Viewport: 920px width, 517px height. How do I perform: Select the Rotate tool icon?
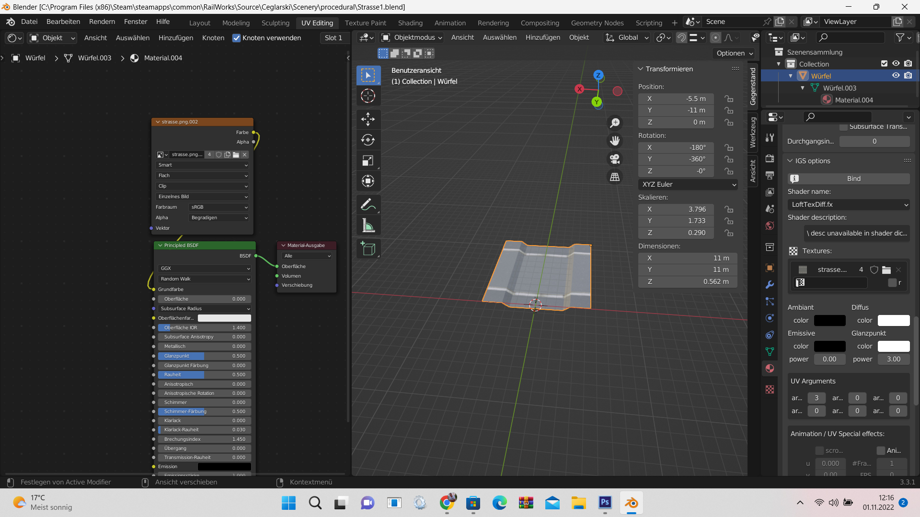coord(368,140)
